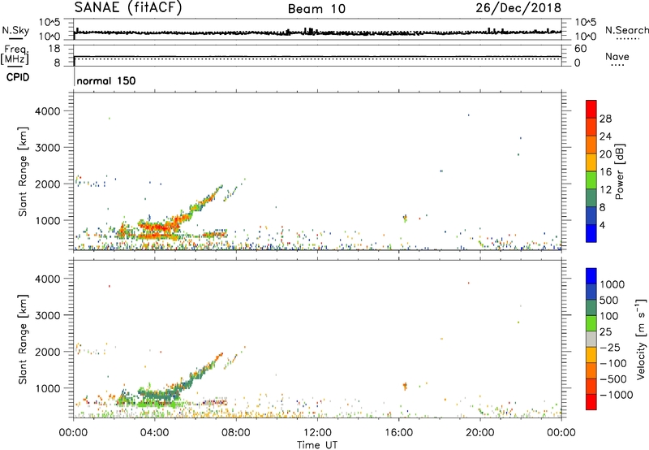
Task: Click the 'normal 150' CPID text
Action: point(106,80)
